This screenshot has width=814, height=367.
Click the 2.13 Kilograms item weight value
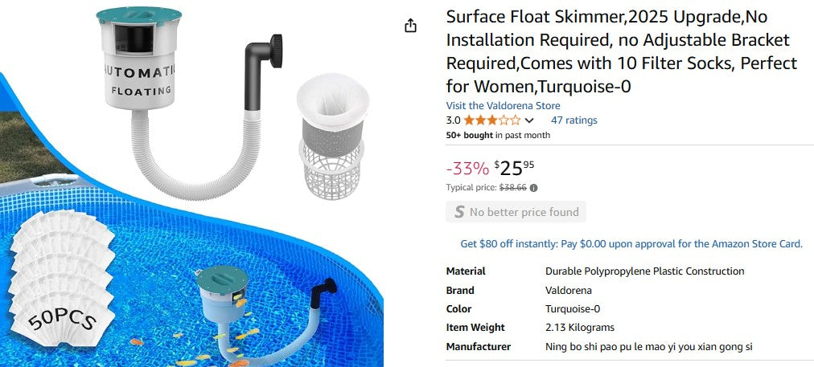[x=579, y=328]
